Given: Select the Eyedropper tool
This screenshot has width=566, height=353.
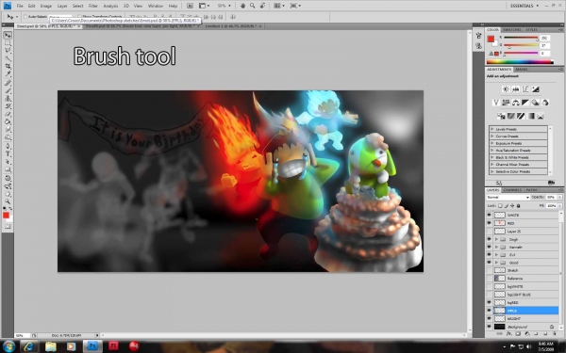Looking at the screenshot, I should click(8, 73).
